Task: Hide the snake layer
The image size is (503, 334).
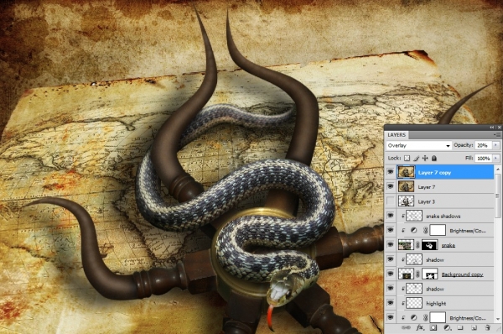Action: (x=390, y=245)
